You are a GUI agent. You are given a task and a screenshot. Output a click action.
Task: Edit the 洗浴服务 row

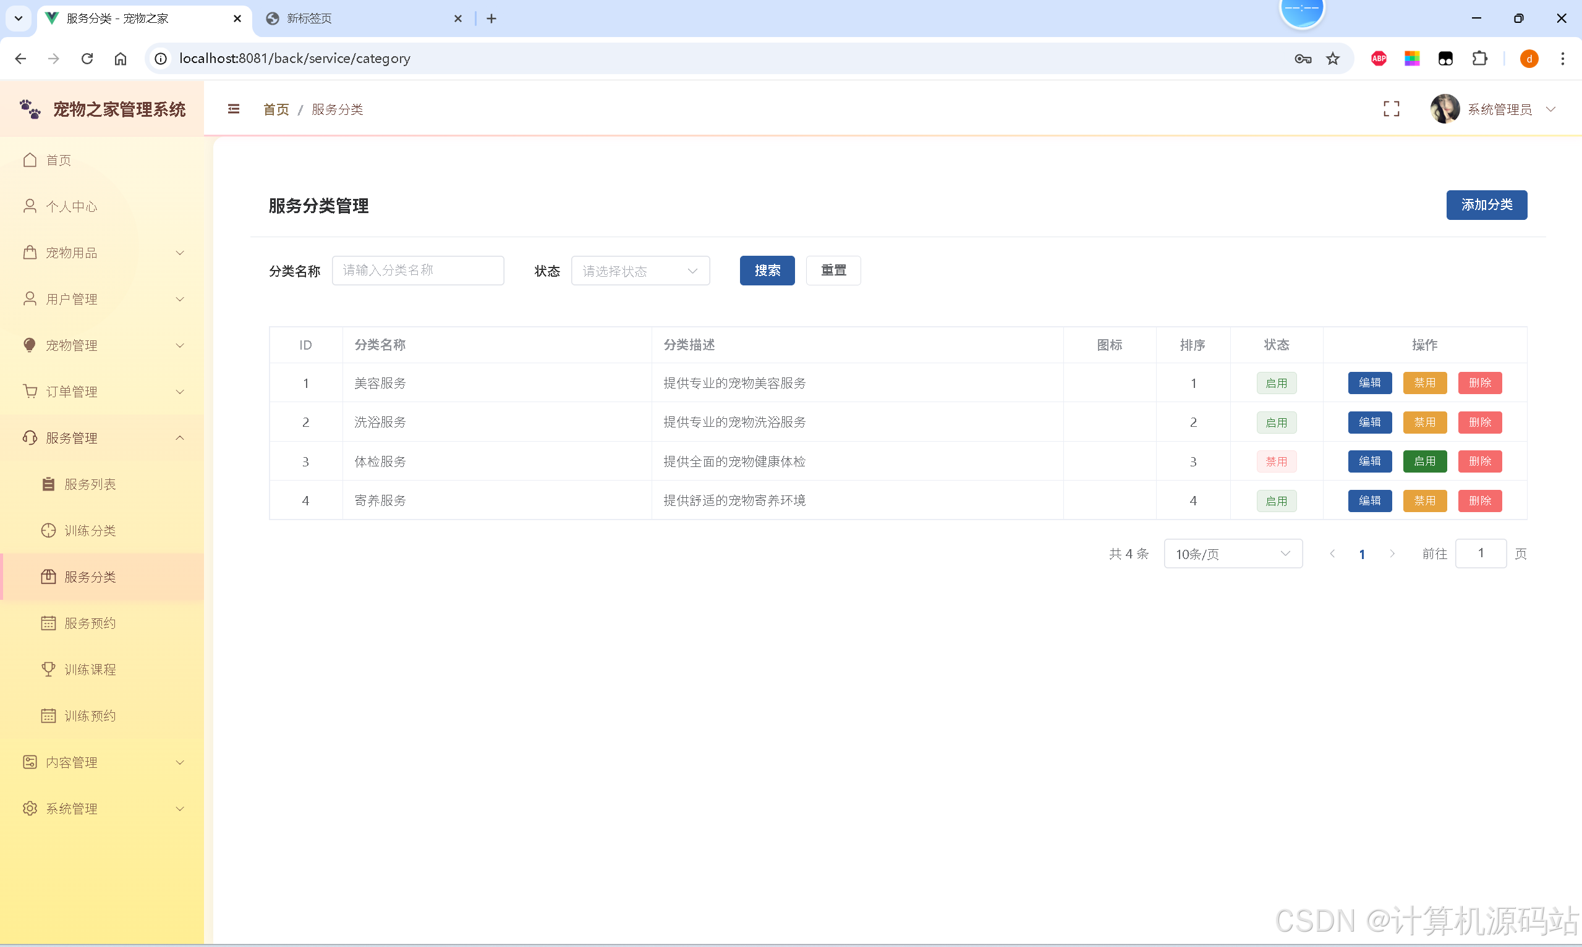(x=1369, y=423)
